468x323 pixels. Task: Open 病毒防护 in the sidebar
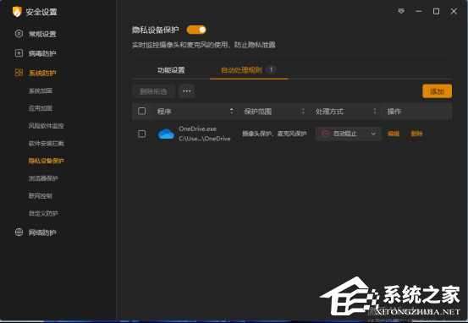[x=42, y=53]
